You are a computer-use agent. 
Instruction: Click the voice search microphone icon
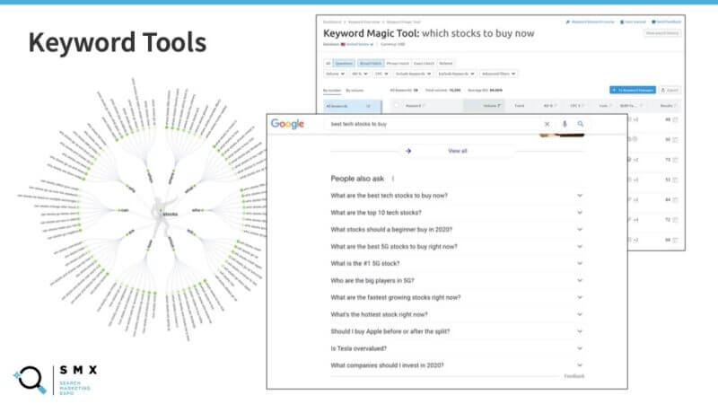tap(565, 124)
